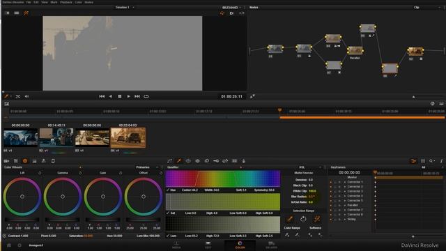Select the Color Wheels palette icon
Screen dimensions: 446x251
coord(25,161)
